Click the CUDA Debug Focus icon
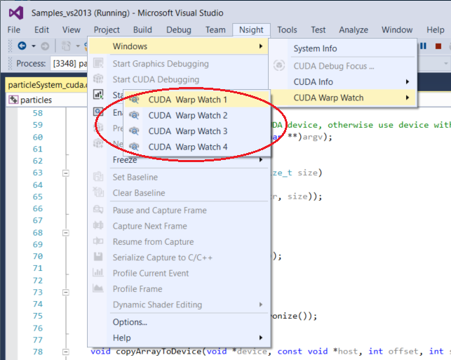Viewport: 451px width, 360px height. (279, 65)
